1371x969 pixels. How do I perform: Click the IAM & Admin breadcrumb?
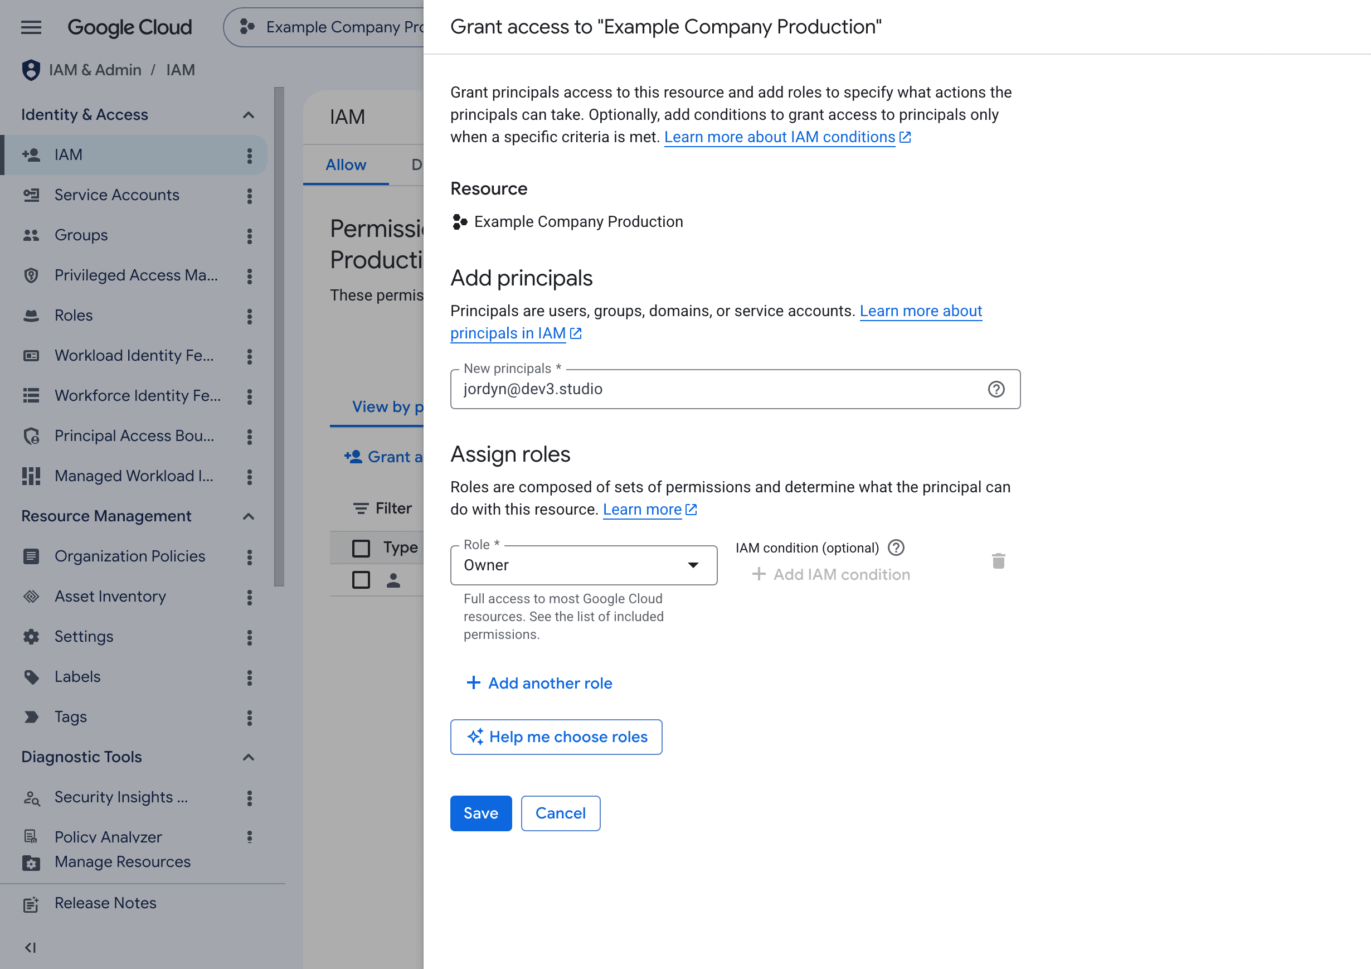tap(95, 70)
